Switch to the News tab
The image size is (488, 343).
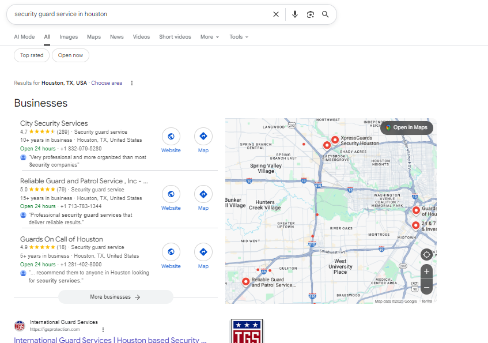tap(117, 37)
